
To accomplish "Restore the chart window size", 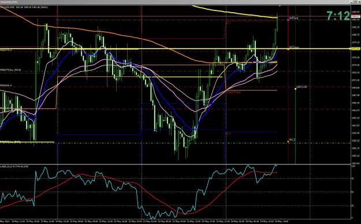I will click(x=355, y=2).
